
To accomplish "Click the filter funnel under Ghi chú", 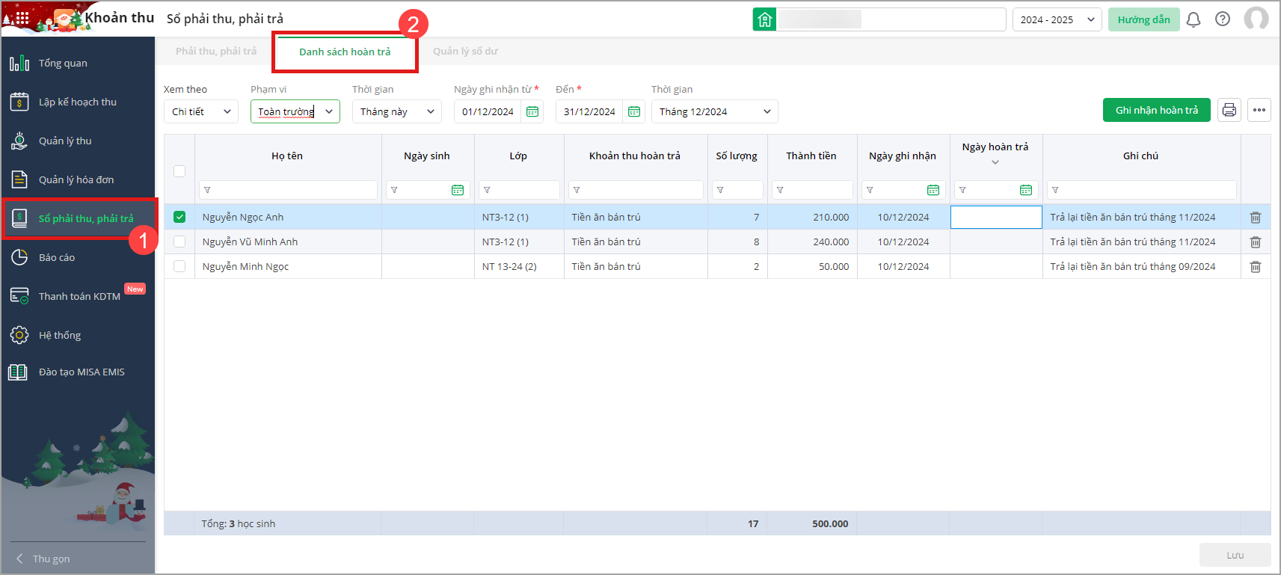I will [x=1055, y=190].
